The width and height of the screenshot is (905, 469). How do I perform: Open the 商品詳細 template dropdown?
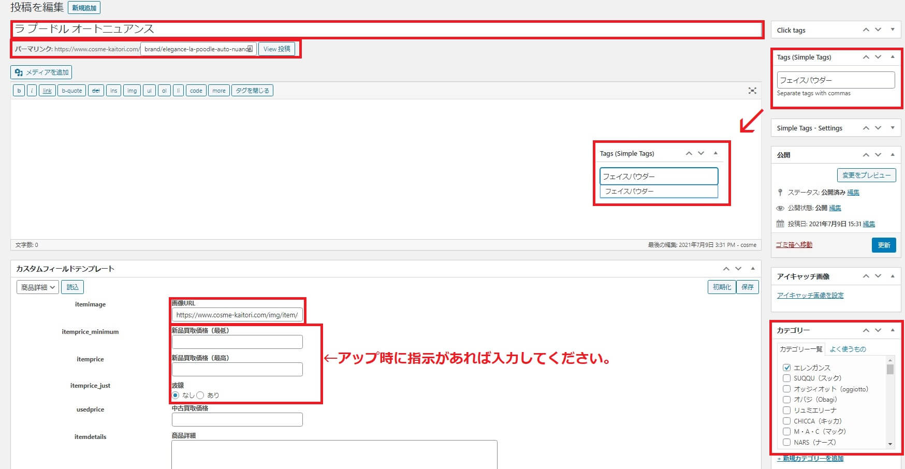[x=38, y=287]
